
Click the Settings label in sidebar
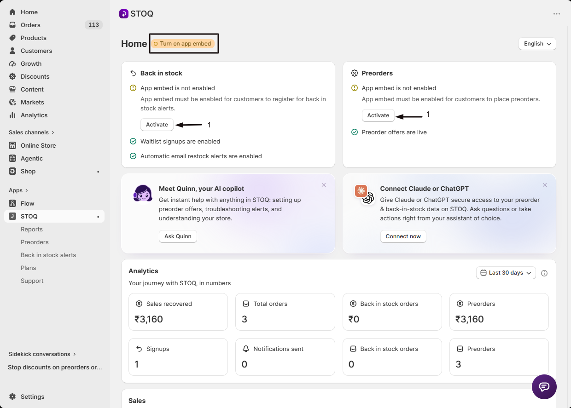[x=33, y=397]
